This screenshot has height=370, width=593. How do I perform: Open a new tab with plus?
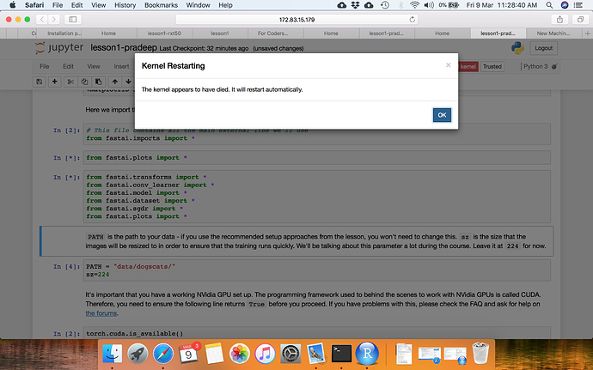[x=587, y=33]
